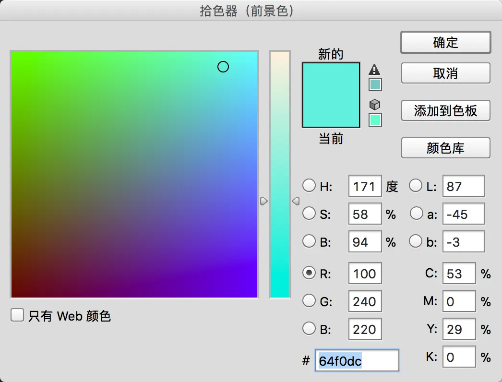Select the H hue radio button
This screenshot has height=382, width=502.
pyautogui.click(x=309, y=185)
